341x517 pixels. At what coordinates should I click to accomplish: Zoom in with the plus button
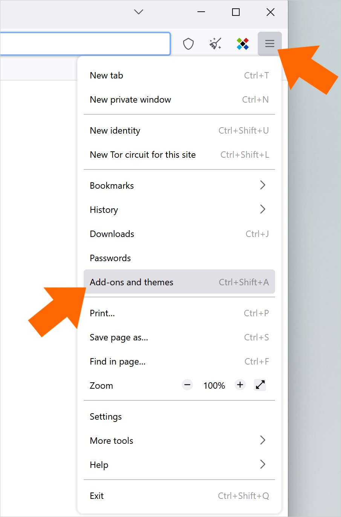240,385
